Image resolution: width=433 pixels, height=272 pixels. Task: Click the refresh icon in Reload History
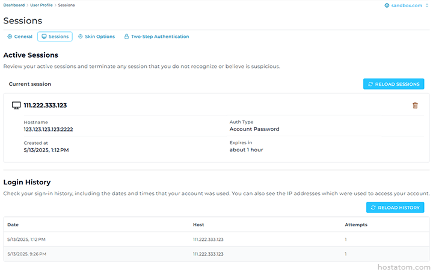tap(373, 207)
